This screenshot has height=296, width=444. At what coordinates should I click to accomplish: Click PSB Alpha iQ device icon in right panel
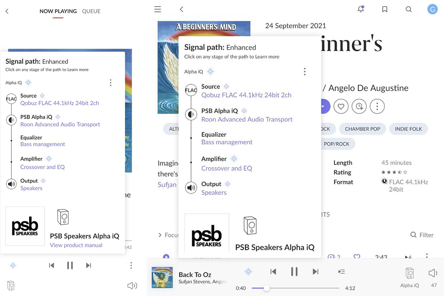pyautogui.click(x=191, y=115)
